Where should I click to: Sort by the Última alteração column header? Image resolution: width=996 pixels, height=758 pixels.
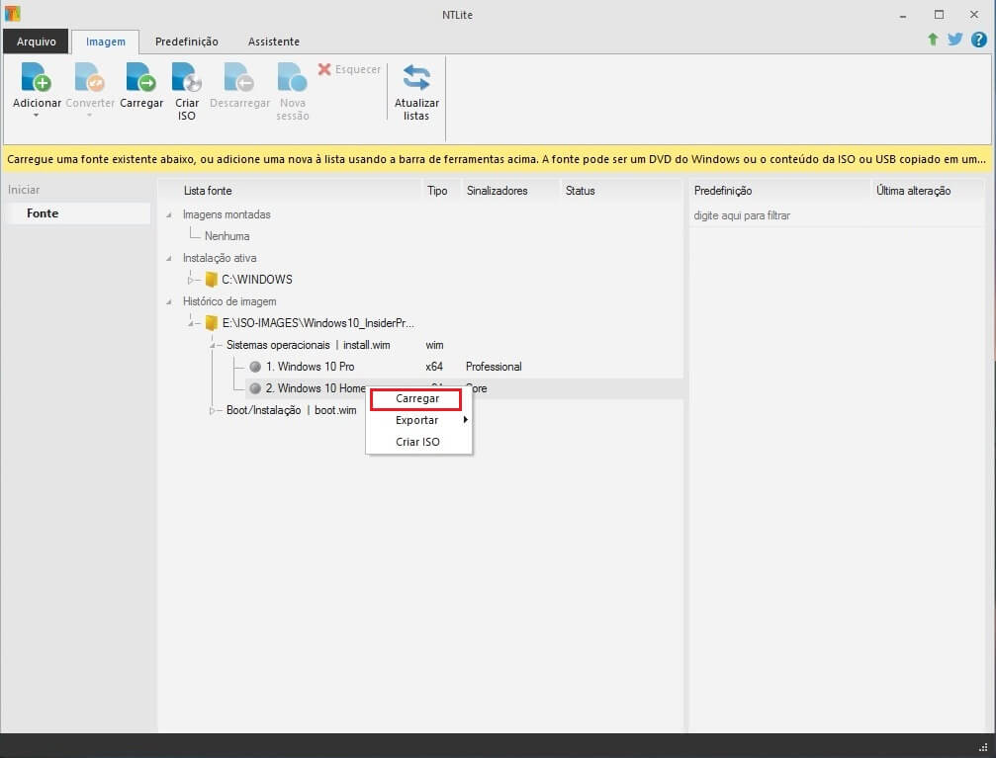(x=913, y=191)
